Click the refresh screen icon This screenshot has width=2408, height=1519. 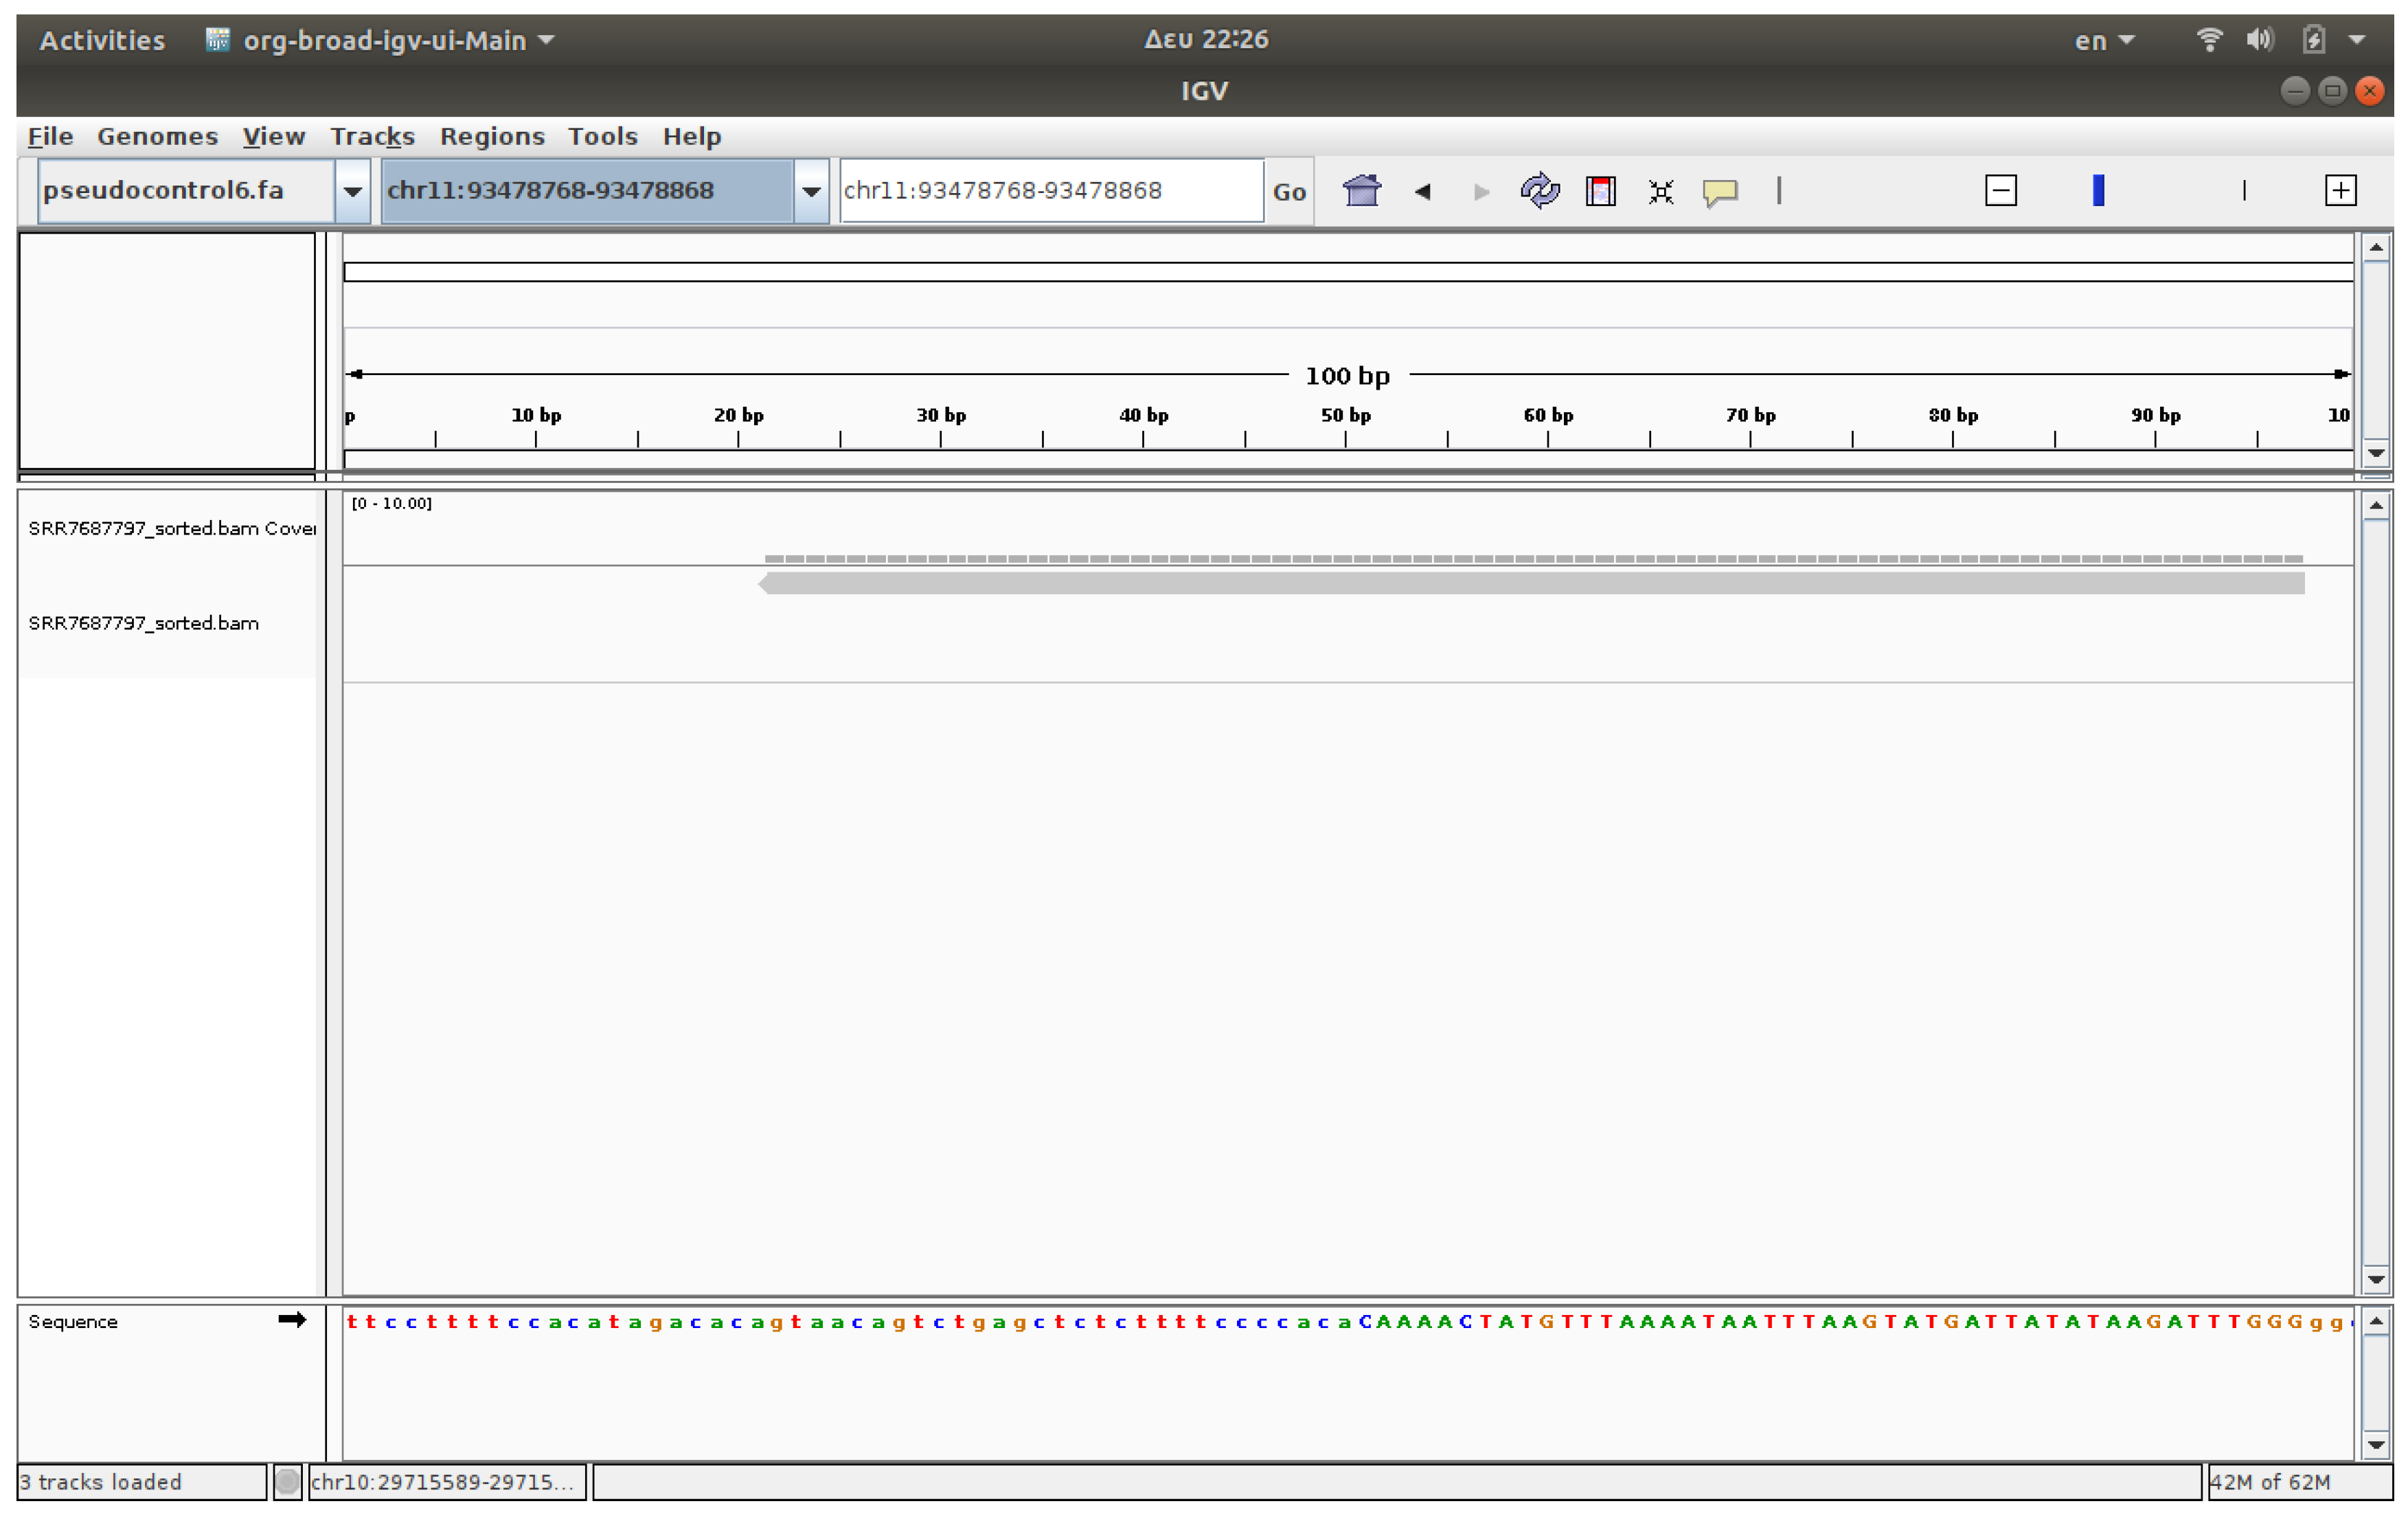point(1540,191)
